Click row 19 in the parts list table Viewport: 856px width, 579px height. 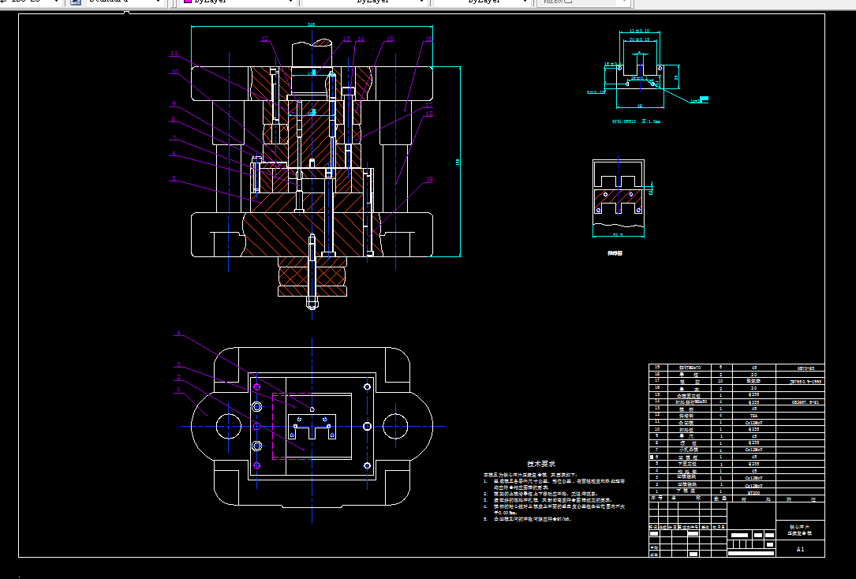[x=736, y=368]
